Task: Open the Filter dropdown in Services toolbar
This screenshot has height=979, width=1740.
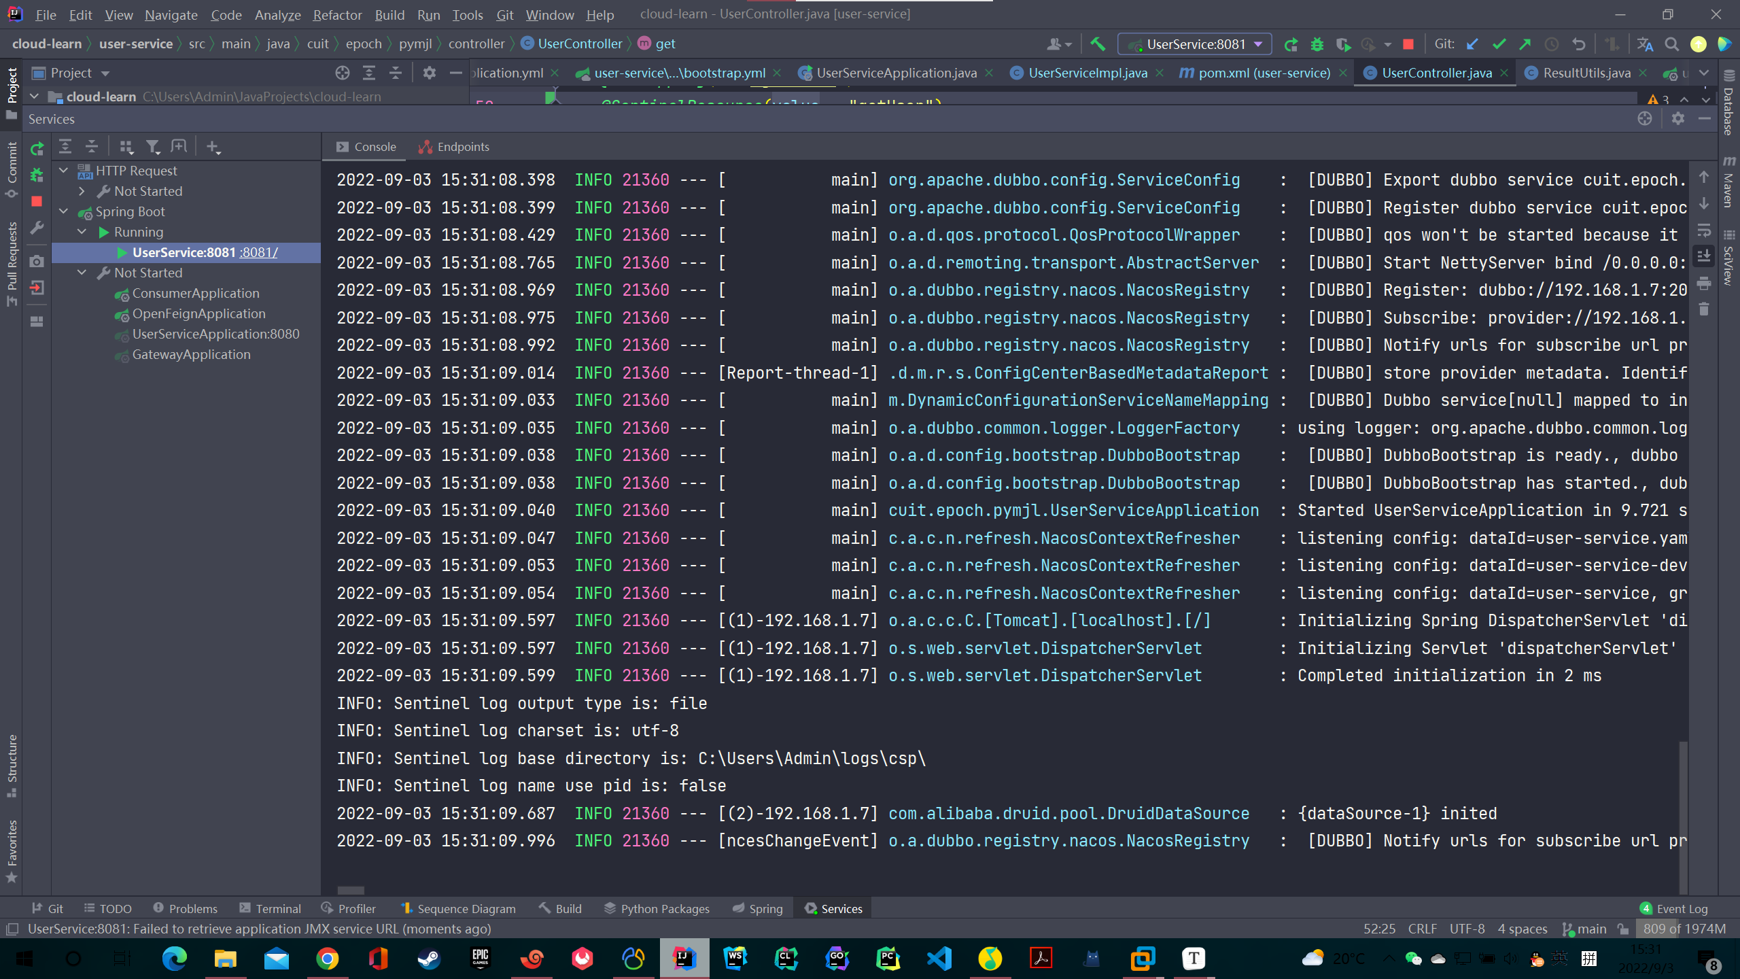Action: click(153, 146)
